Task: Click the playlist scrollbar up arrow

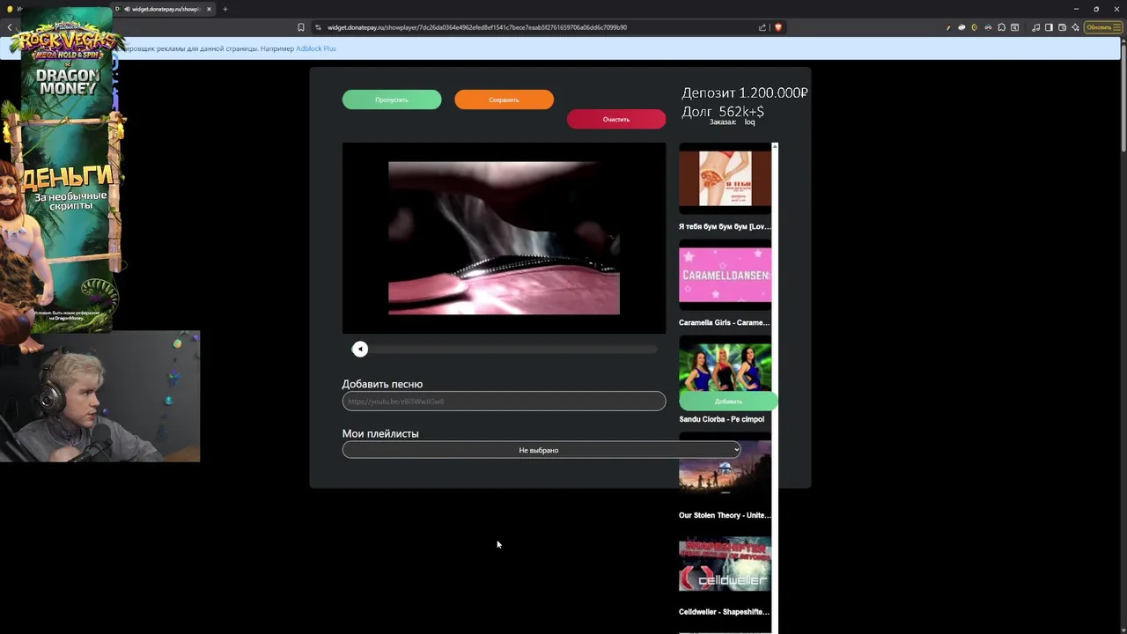Action: point(775,146)
